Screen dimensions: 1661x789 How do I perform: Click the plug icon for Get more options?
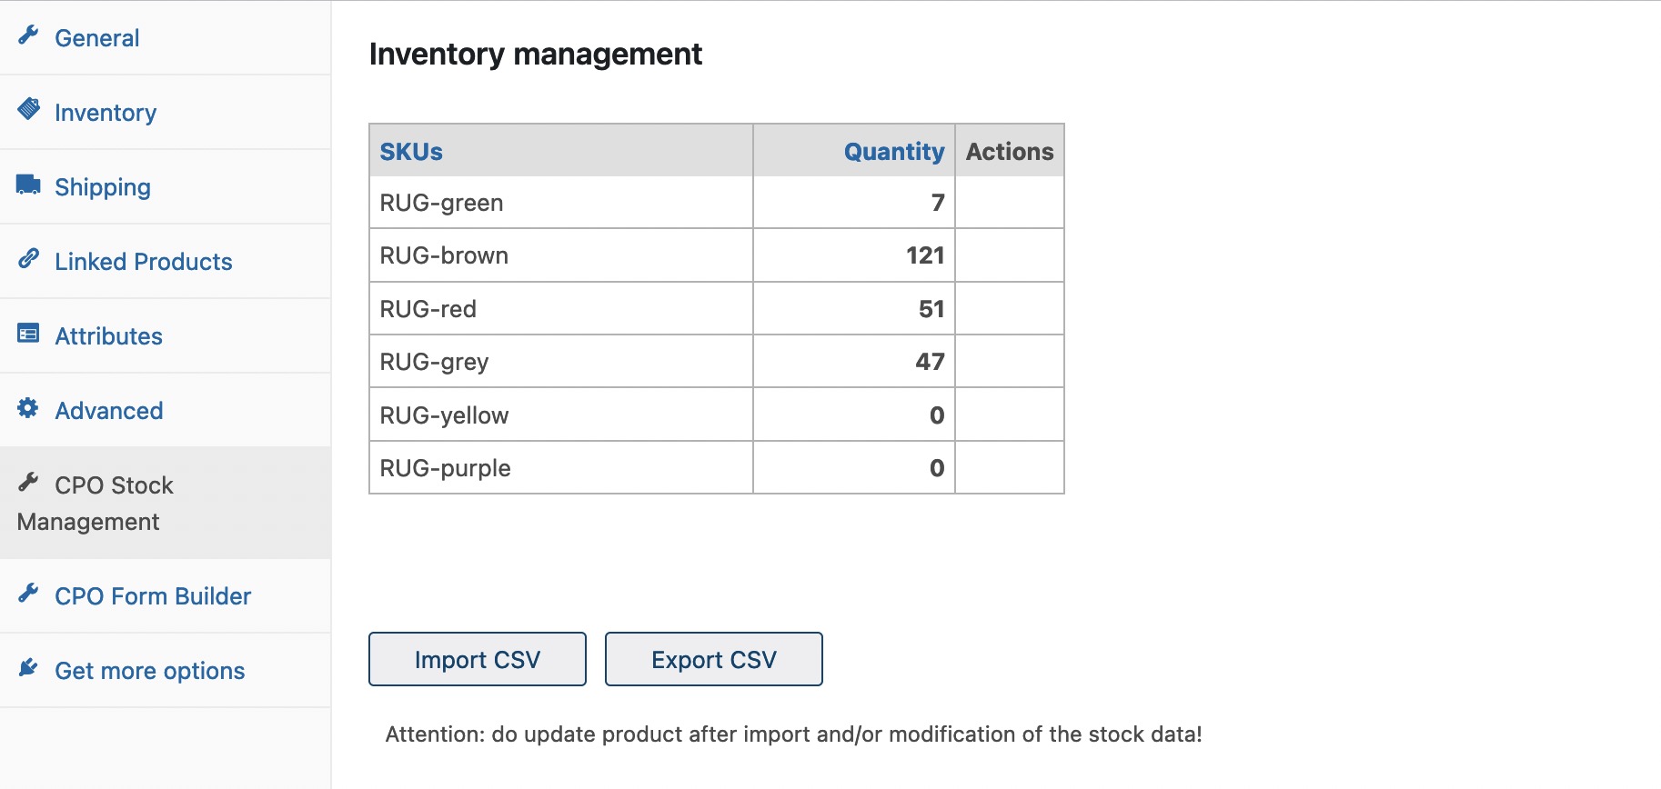28,668
